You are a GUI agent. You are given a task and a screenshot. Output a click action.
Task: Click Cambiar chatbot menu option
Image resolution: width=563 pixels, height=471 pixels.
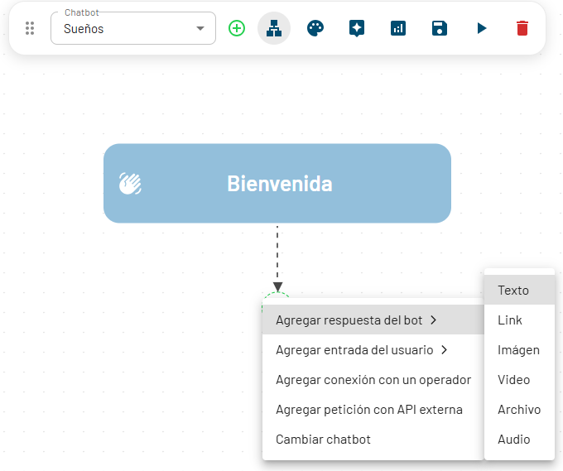[323, 440]
